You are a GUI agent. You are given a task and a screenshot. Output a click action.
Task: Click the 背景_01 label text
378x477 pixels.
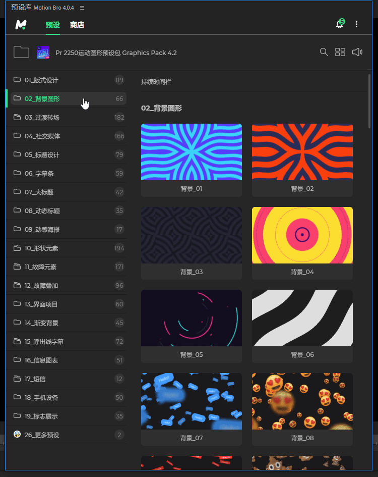(x=192, y=189)
